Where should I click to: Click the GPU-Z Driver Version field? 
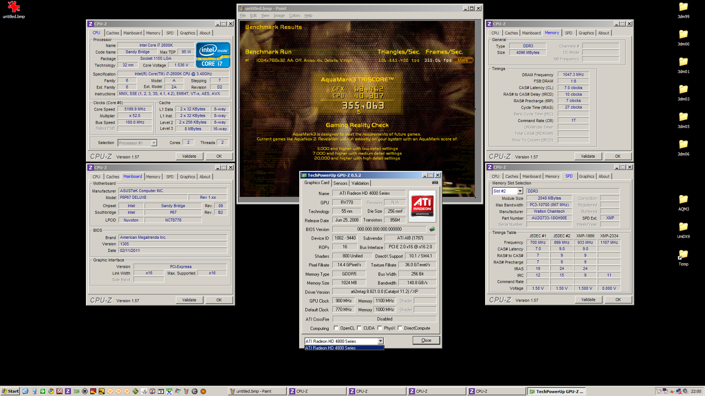[384, 292]
